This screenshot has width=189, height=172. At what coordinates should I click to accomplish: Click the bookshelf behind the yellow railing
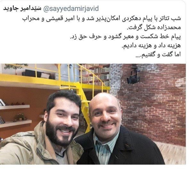[94, 74]
